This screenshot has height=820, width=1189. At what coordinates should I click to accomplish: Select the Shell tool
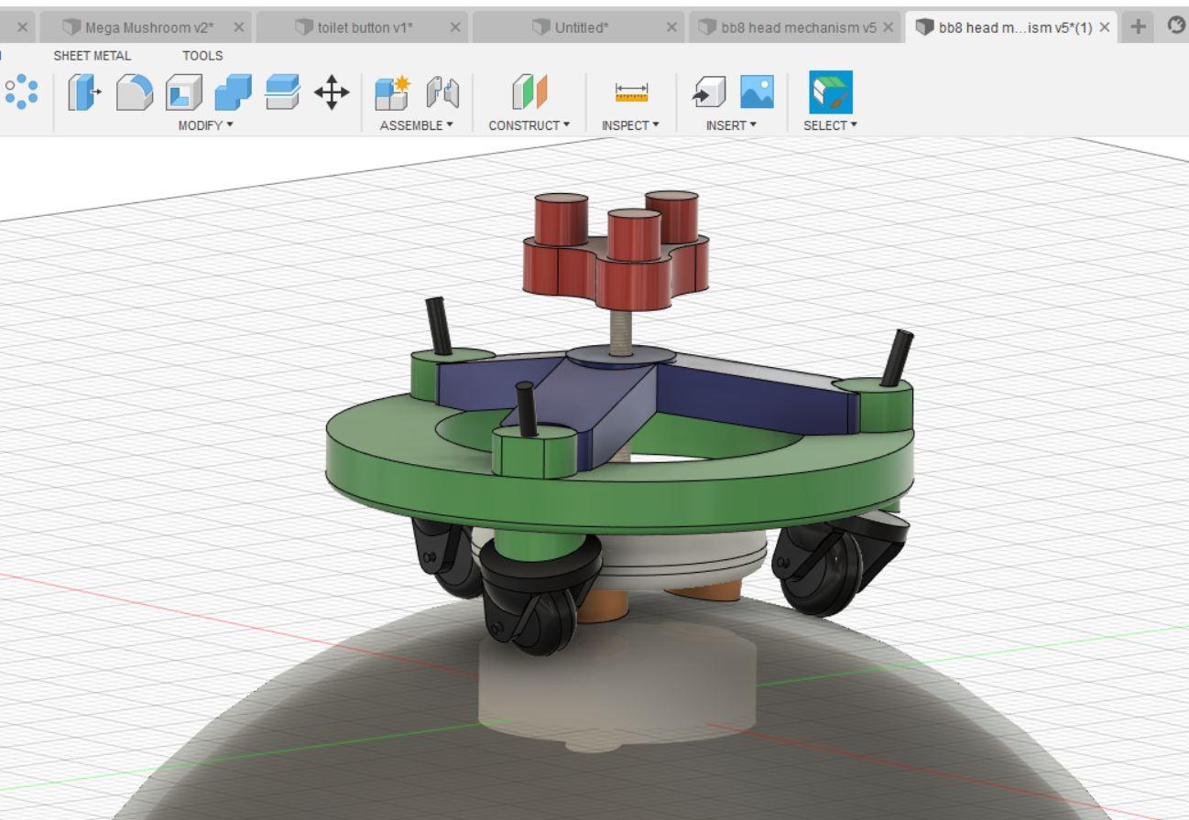[x=183, y=93]
